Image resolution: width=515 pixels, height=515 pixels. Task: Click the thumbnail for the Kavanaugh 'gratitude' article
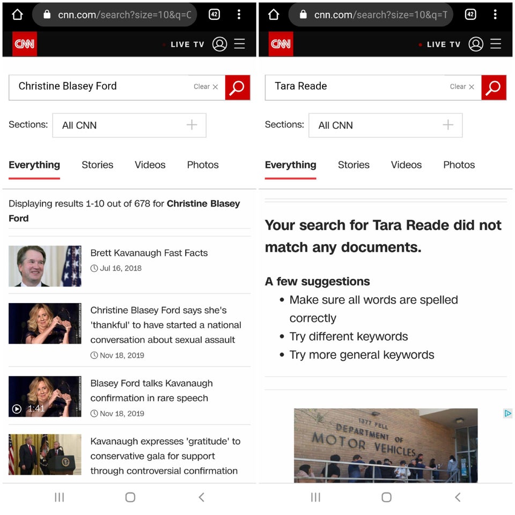(45, 454)
